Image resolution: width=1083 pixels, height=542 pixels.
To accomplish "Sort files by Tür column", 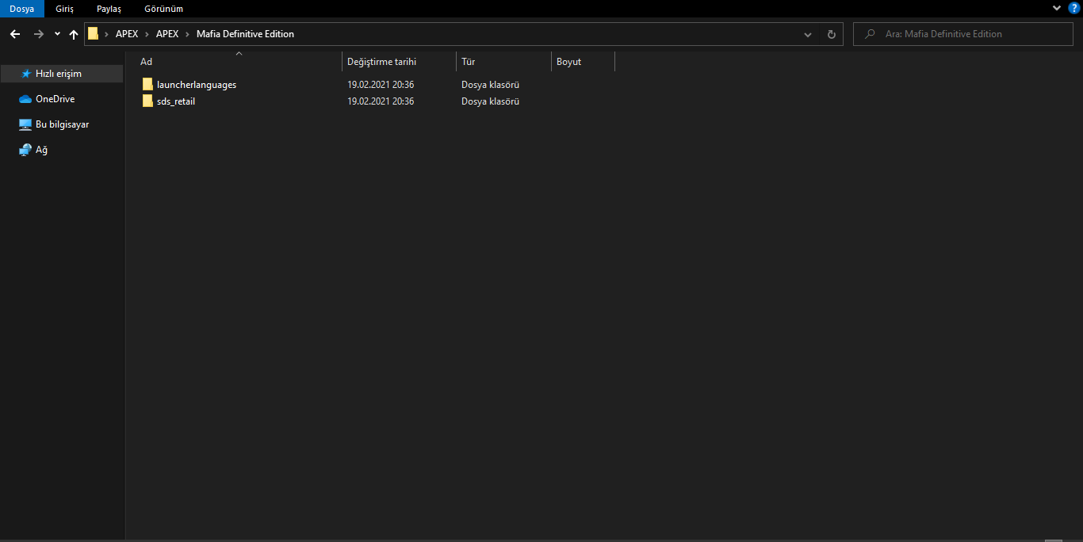I will point(469,62).
